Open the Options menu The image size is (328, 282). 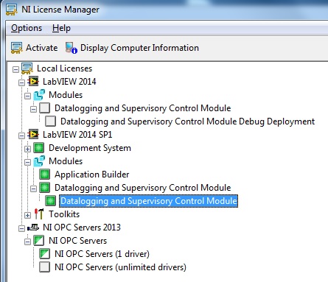[x=27, y=28]
